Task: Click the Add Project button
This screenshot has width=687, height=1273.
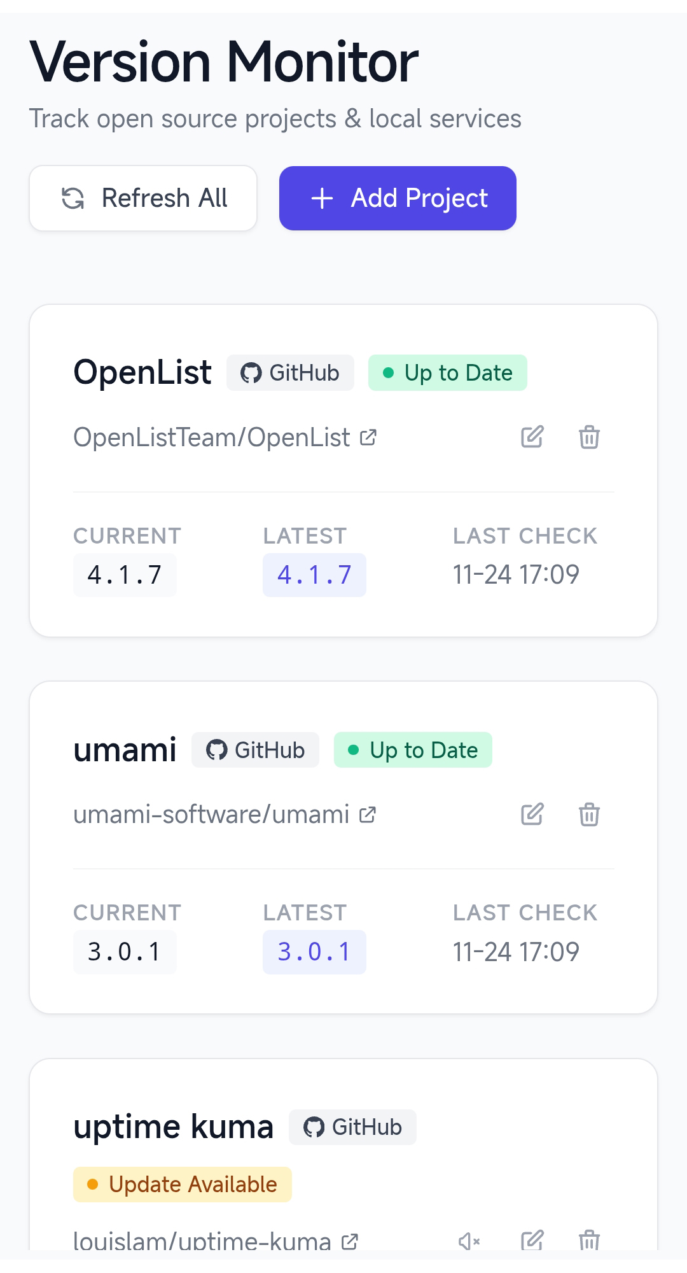Action: click(398, 198)
